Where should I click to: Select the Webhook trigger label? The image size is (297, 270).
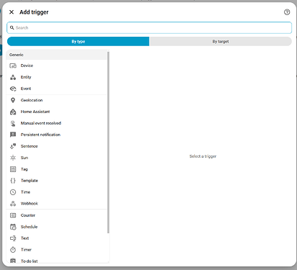pyautogui.click(x=29, y=204)
